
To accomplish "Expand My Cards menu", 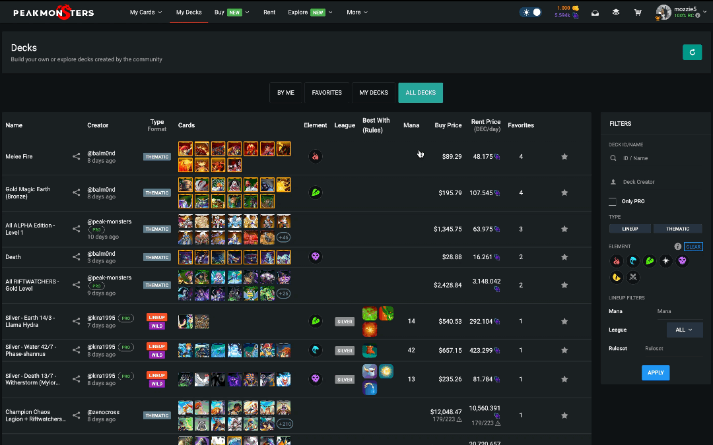I will 145,13.
